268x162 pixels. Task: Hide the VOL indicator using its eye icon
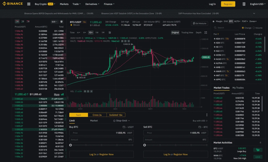click(x=85, y=91)
